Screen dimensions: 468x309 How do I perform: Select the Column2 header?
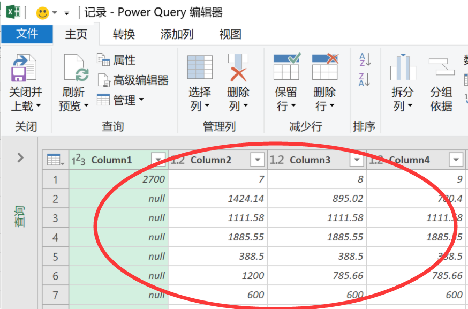[214, 160]
